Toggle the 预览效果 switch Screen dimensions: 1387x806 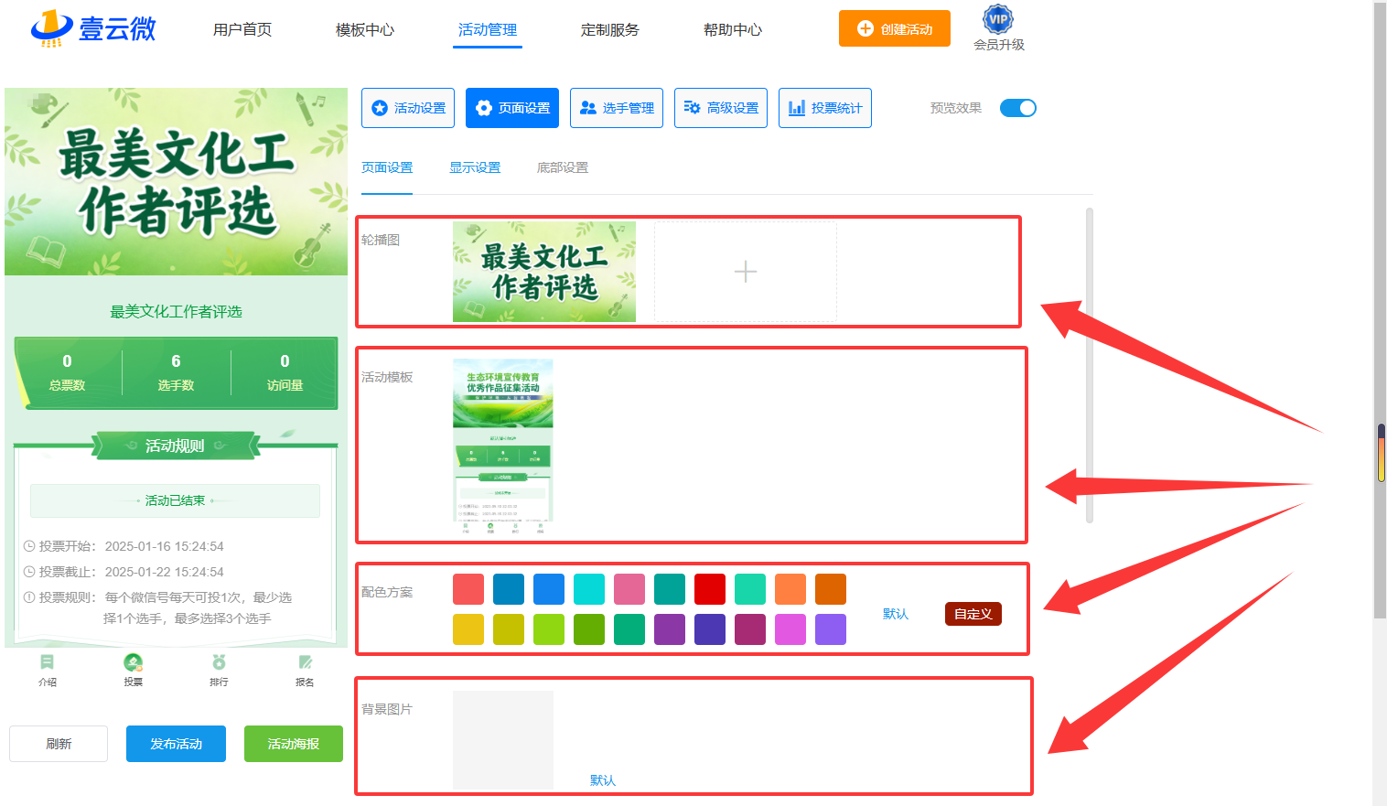point(1018,108)
